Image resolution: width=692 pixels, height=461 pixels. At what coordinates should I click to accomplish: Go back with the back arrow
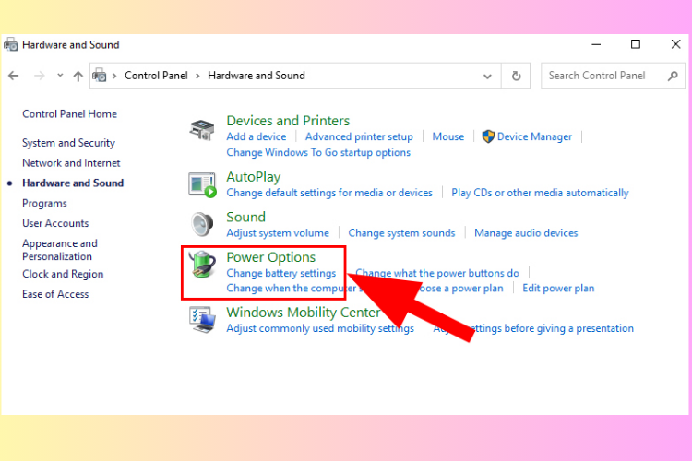(x=14, y=76)
